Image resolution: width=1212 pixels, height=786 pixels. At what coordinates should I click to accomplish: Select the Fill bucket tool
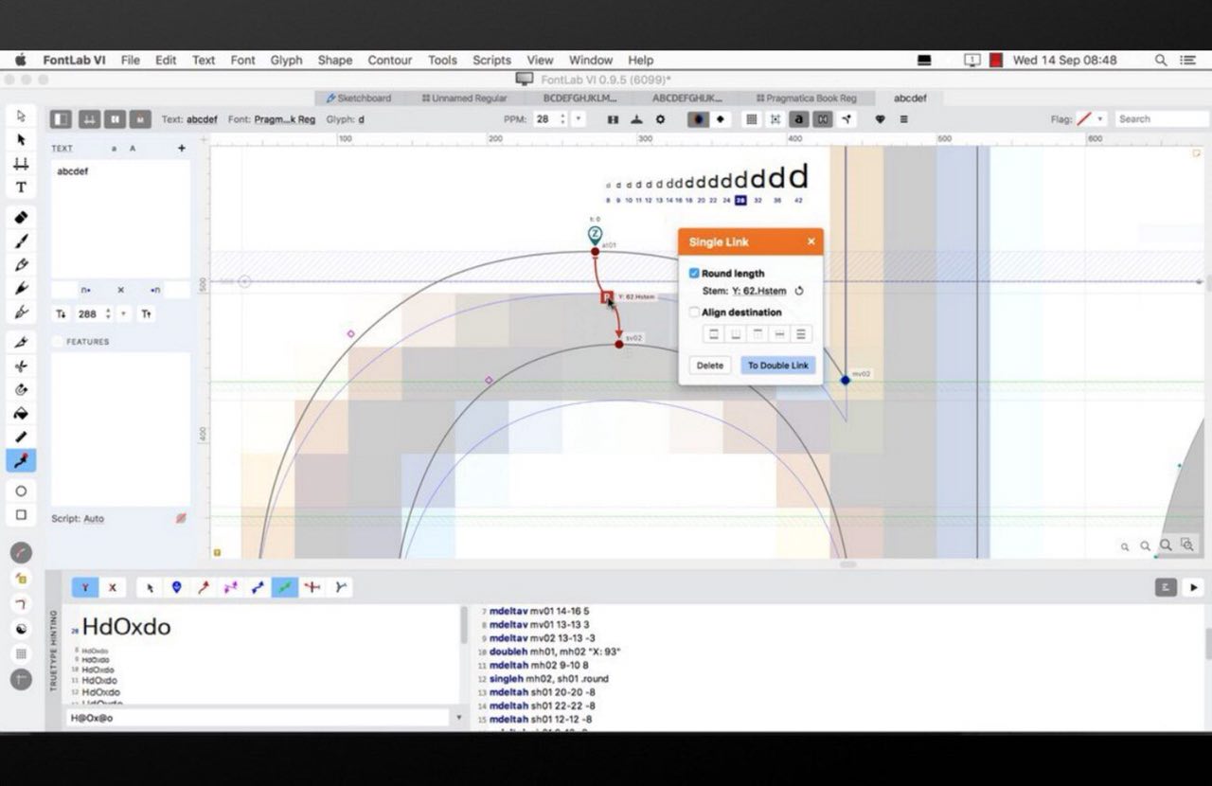coord(21,413)
